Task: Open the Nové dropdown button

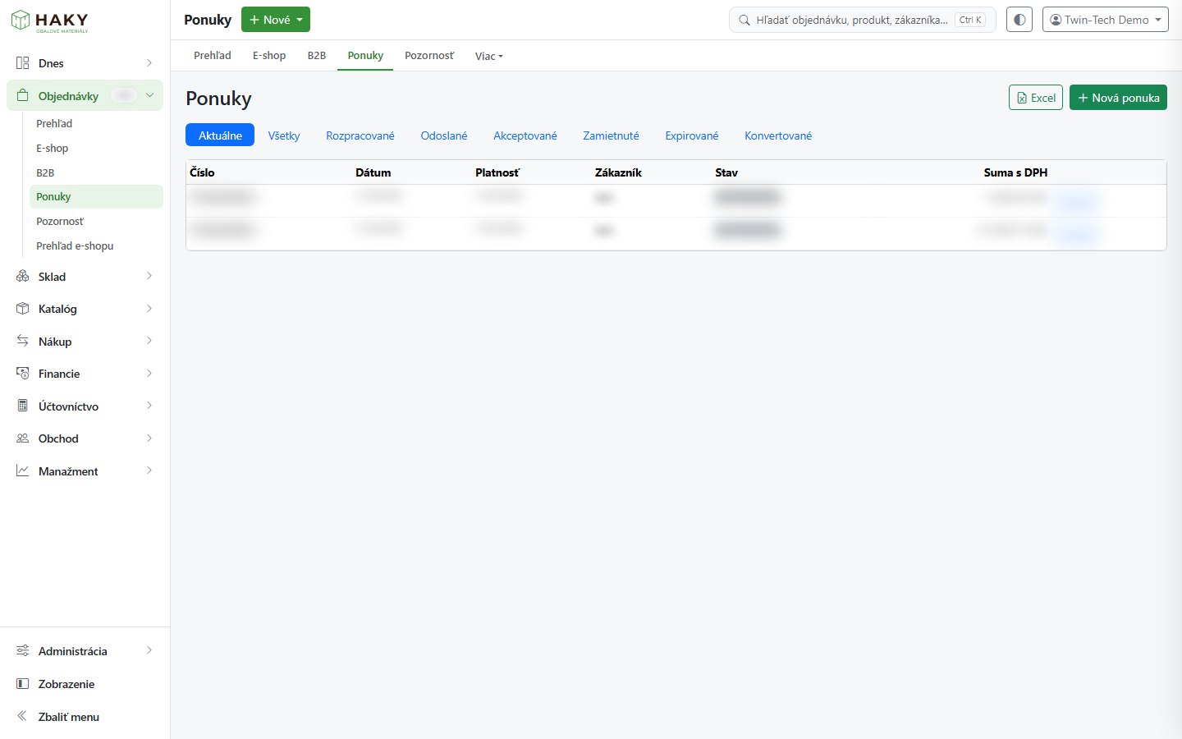Action: (276, 20)
